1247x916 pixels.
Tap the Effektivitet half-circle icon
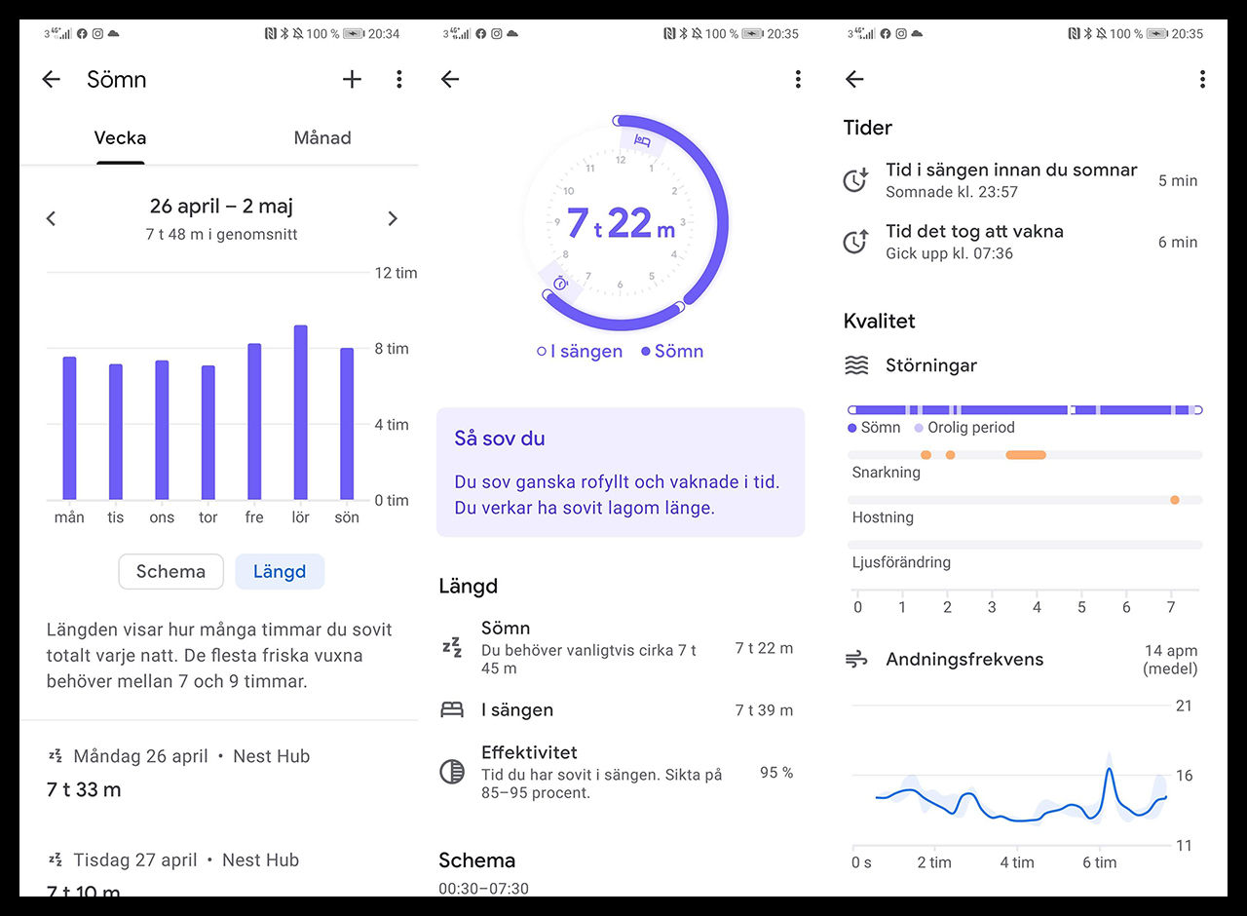click(x=452, y=772)
